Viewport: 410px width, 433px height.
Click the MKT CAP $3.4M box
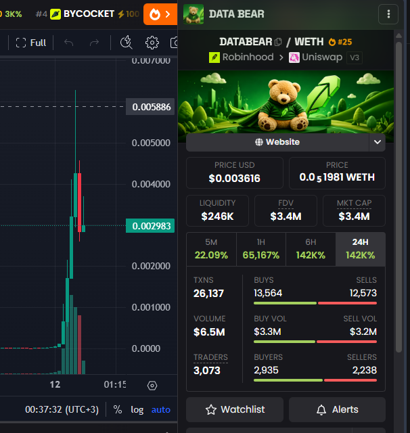pyautogui.click(x=354, y=210)
